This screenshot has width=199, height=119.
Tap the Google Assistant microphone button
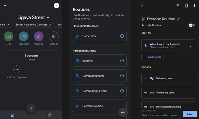(x=31, y=108)
